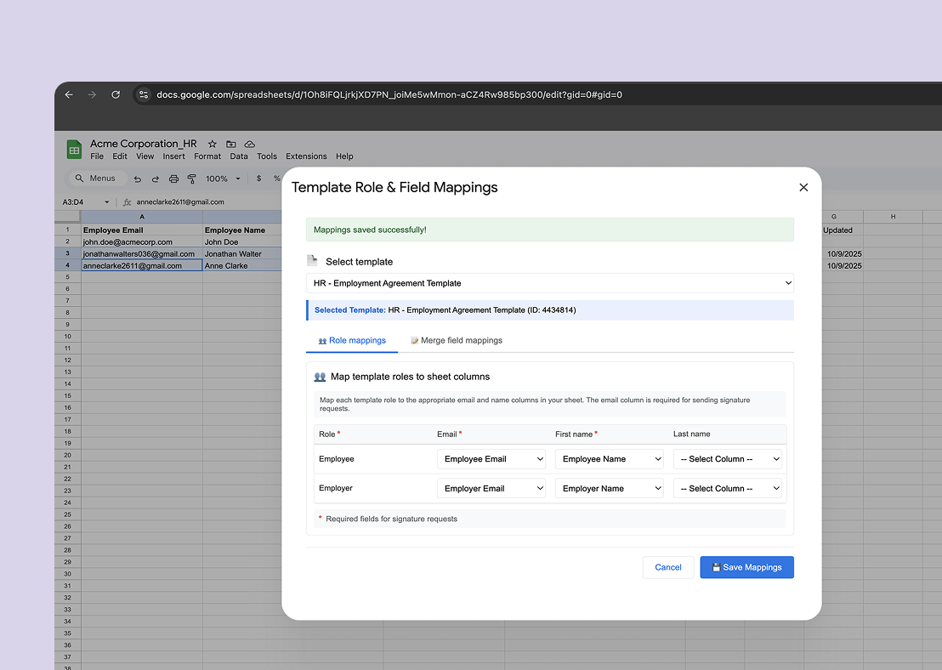Open the Google Sheets home icon
The height and width of the screenshot is (670, 942).
tap(75, 150)
